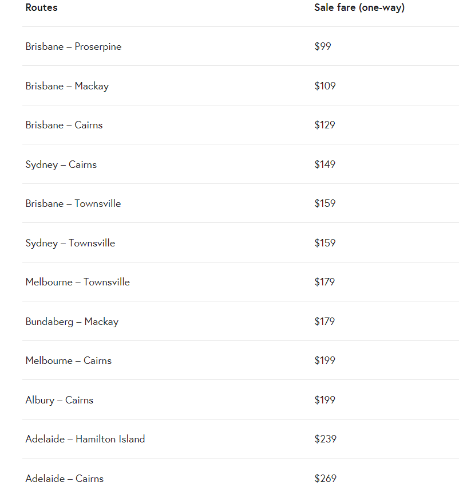Select the $269 fare price
The height and width of the screenshot is (490, 459).
click(326, 479)
